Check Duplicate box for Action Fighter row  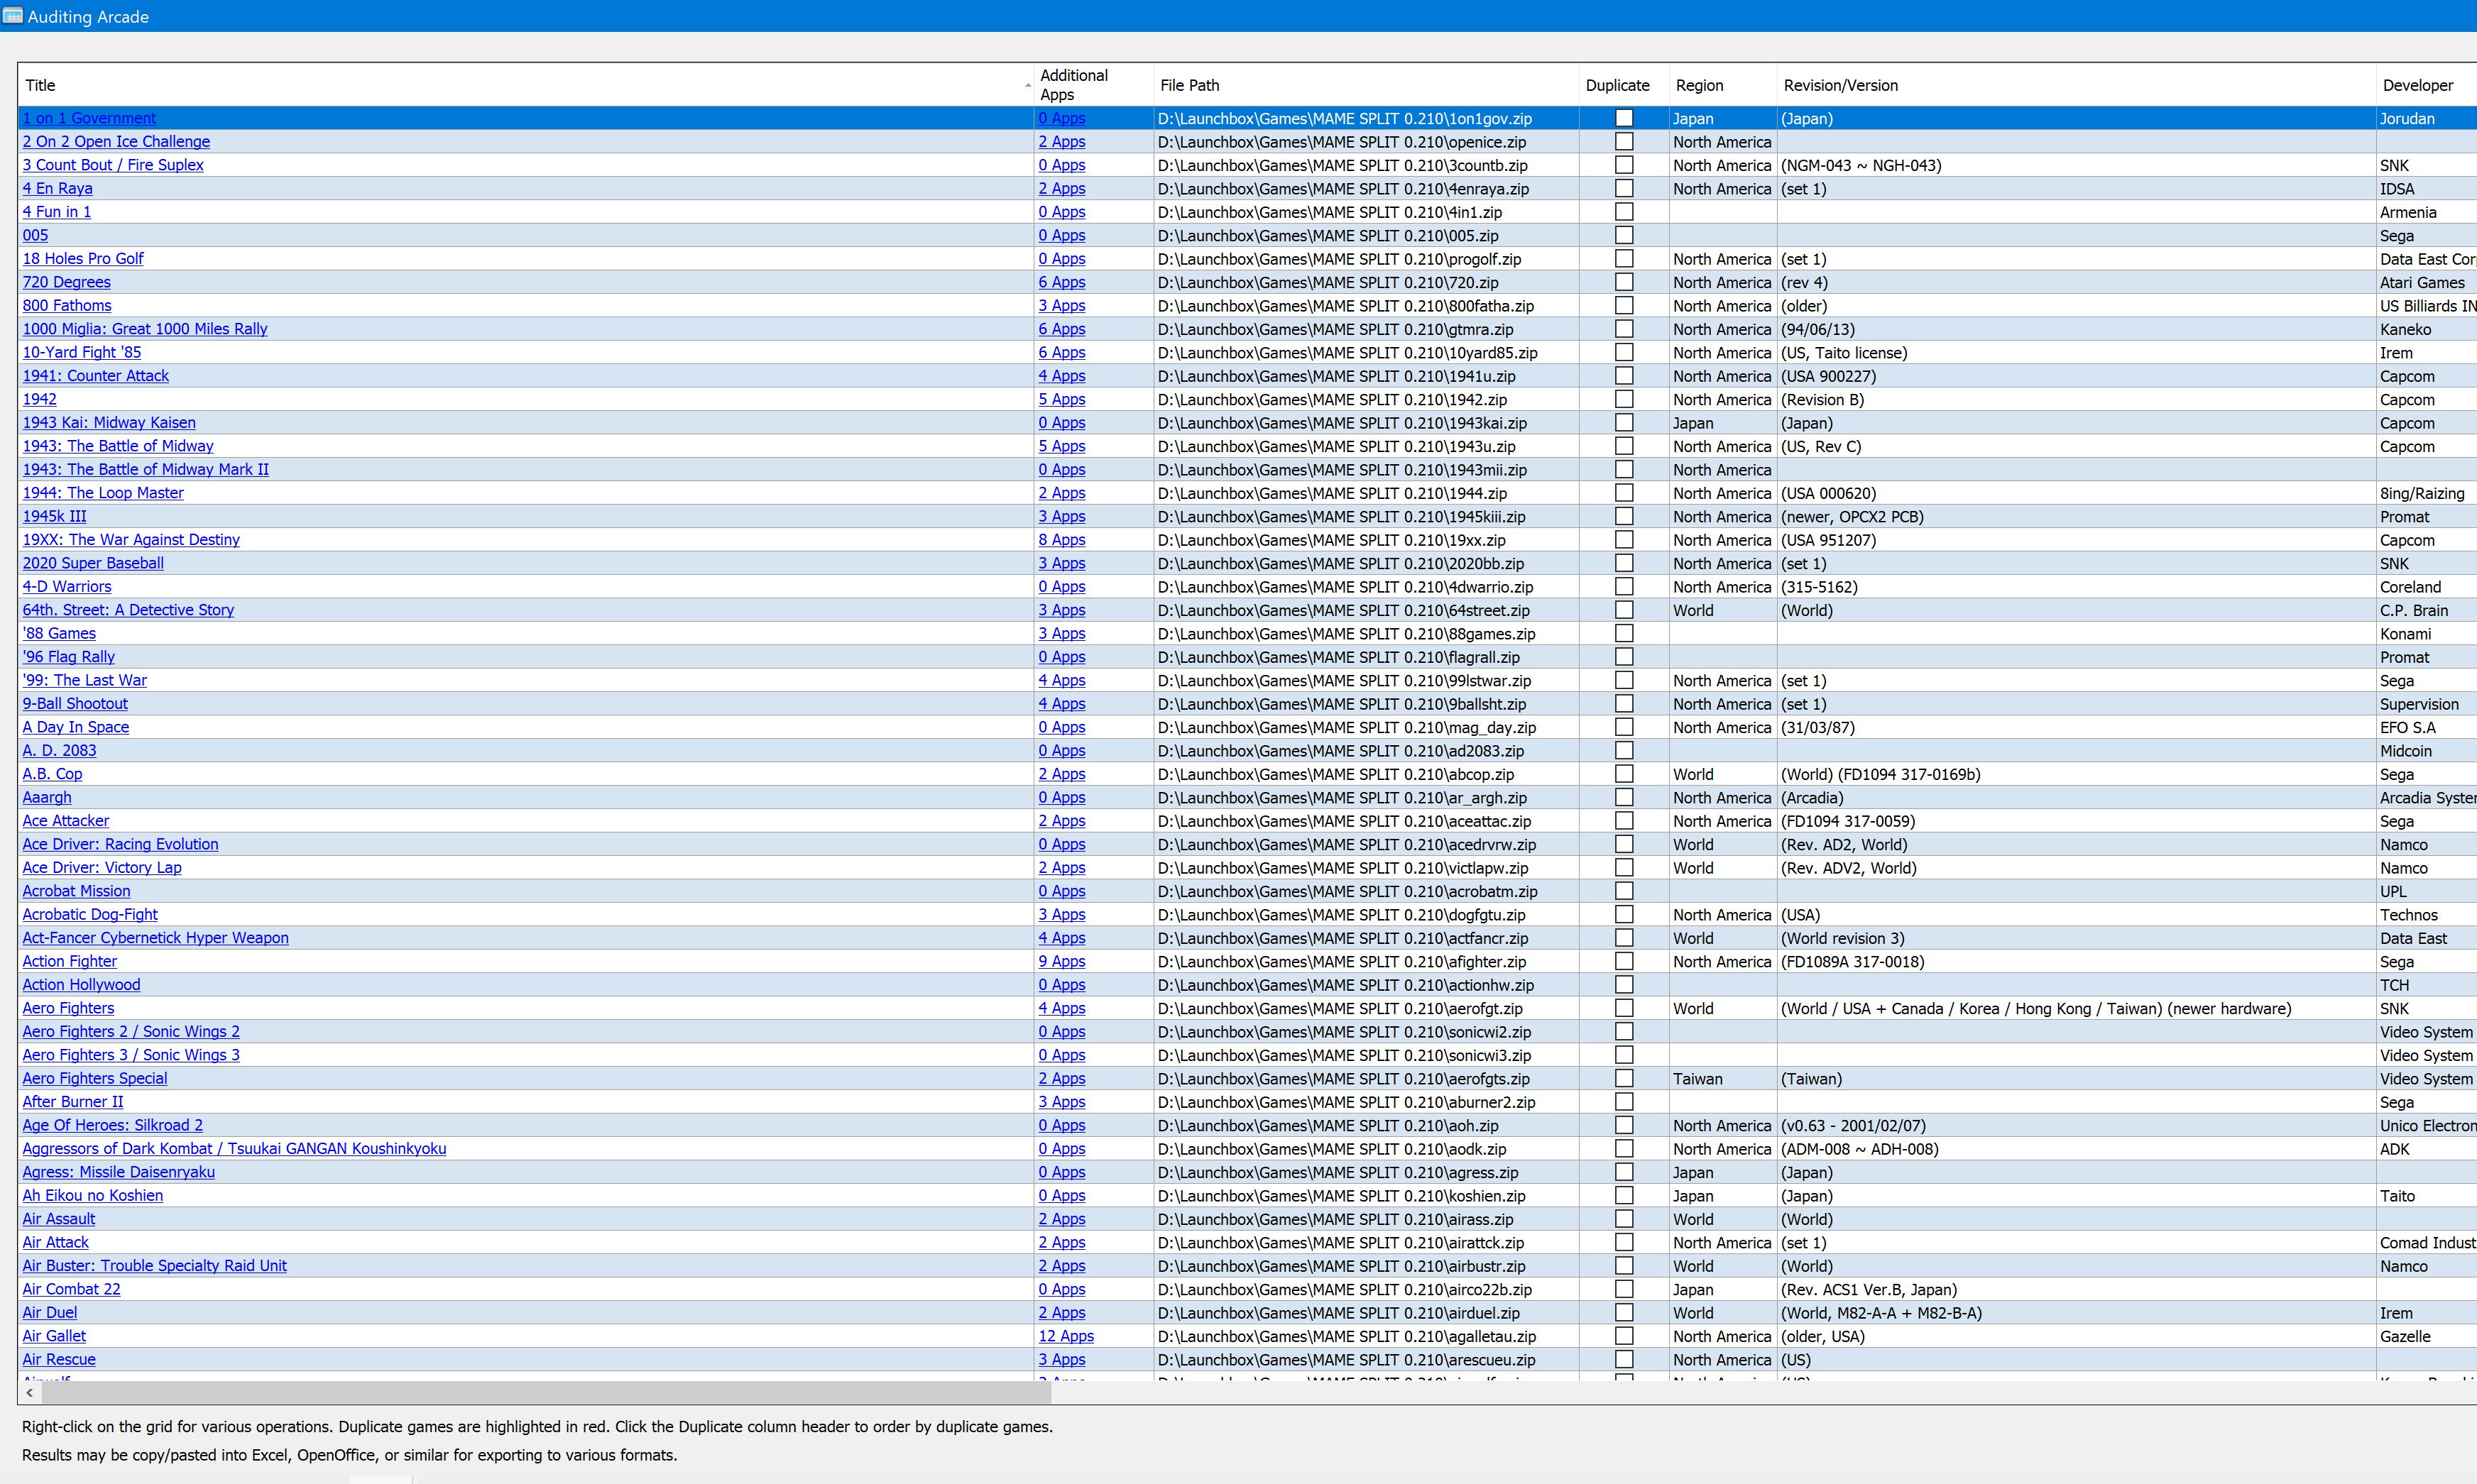tap(1624, 961)
